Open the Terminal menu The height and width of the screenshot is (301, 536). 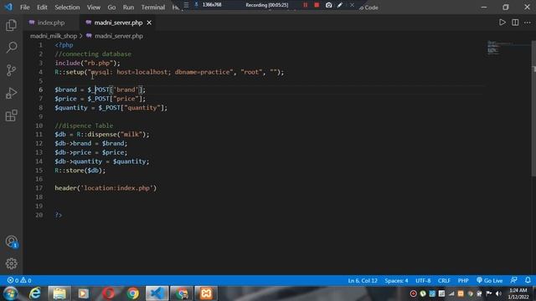pos(152,8)
